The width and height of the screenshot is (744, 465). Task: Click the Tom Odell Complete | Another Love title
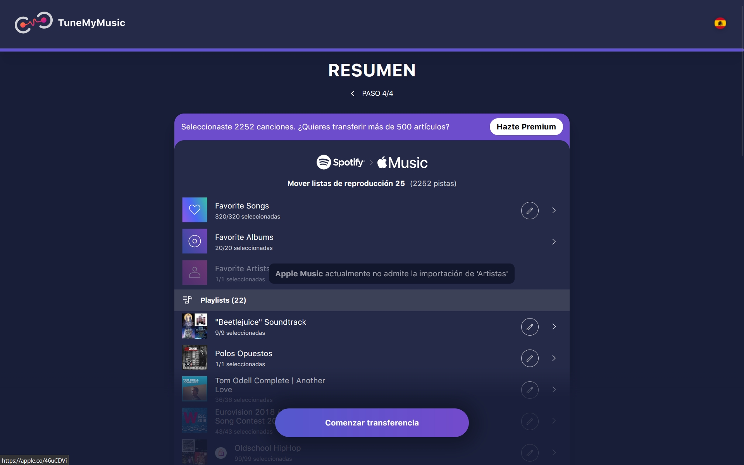point(270,385)
